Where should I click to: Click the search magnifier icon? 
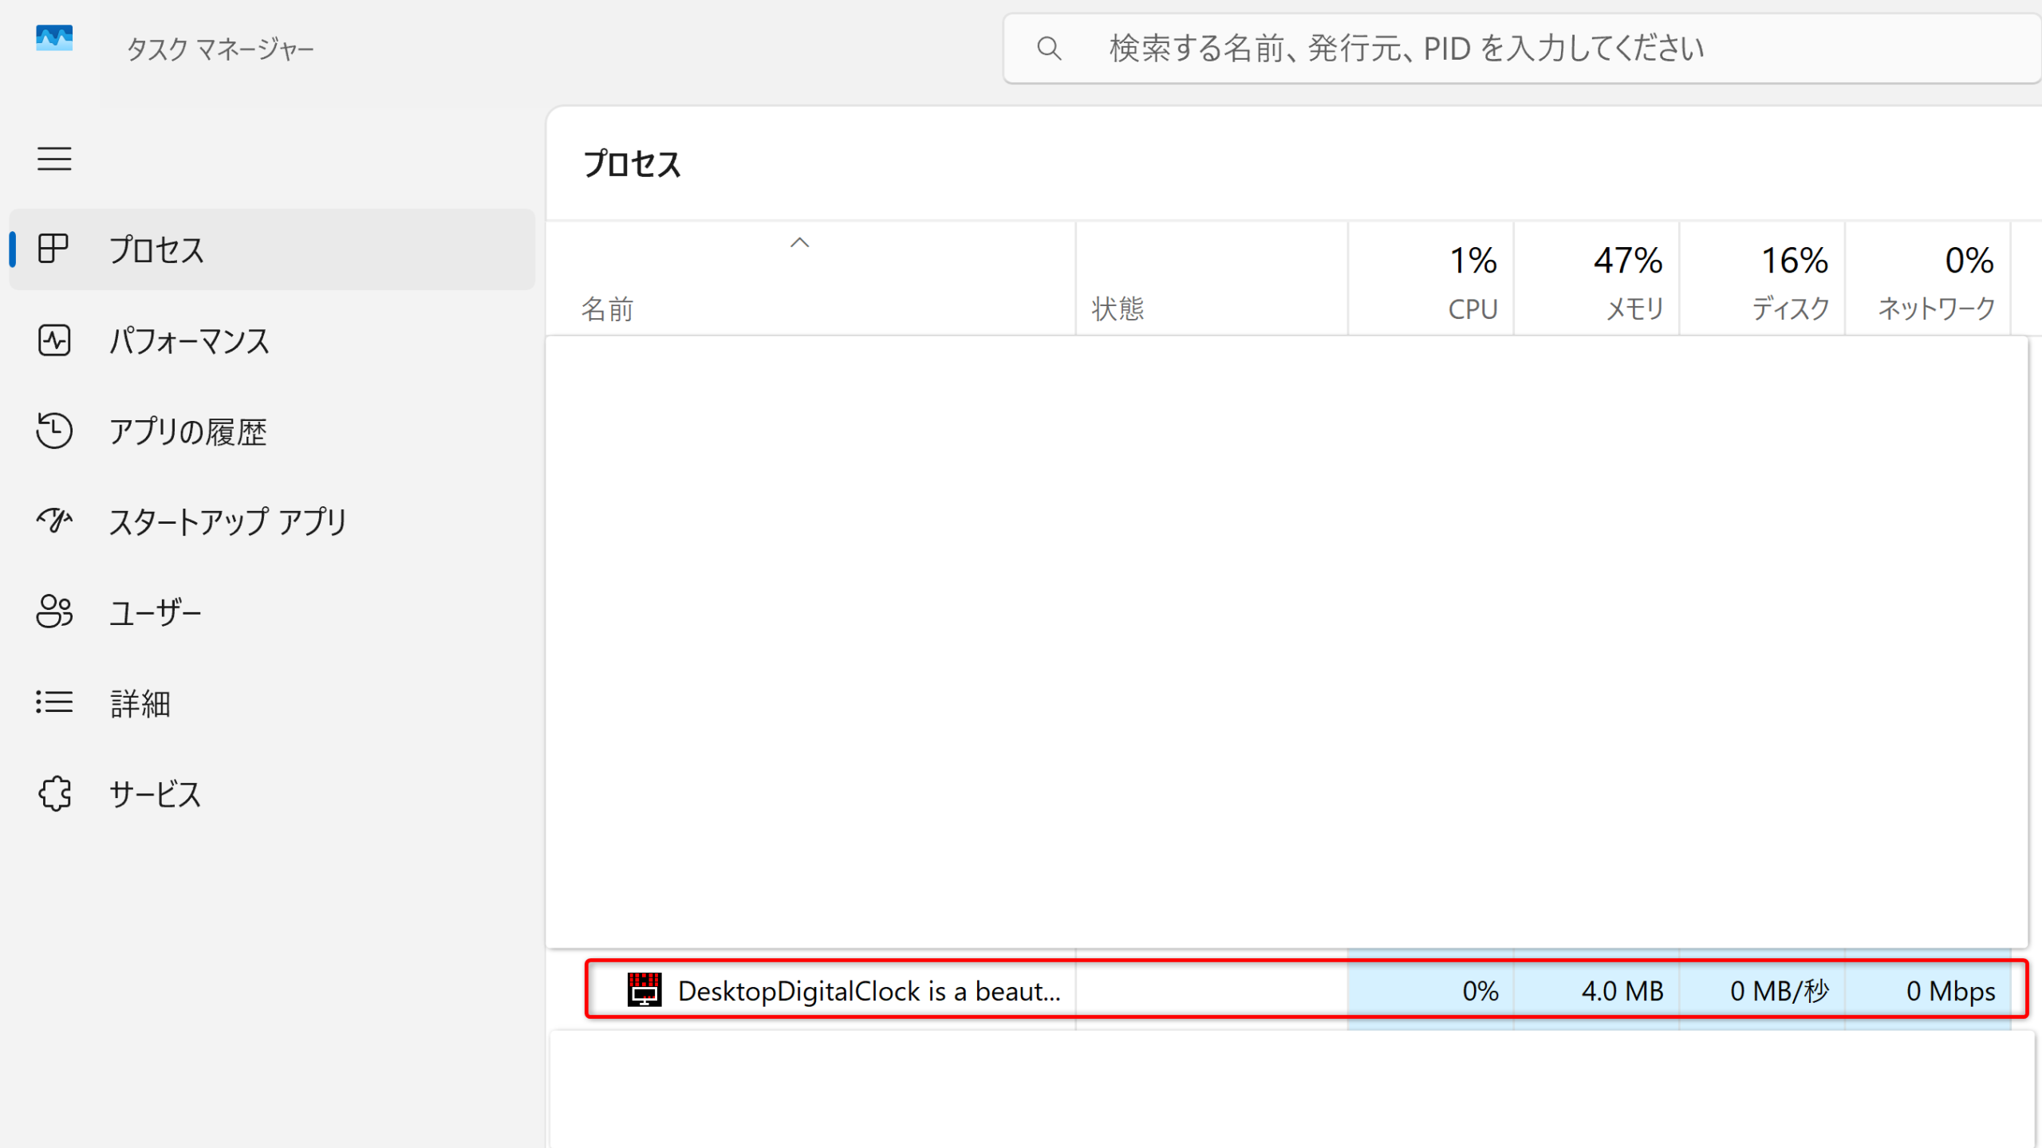click(x=1049, y=49)
